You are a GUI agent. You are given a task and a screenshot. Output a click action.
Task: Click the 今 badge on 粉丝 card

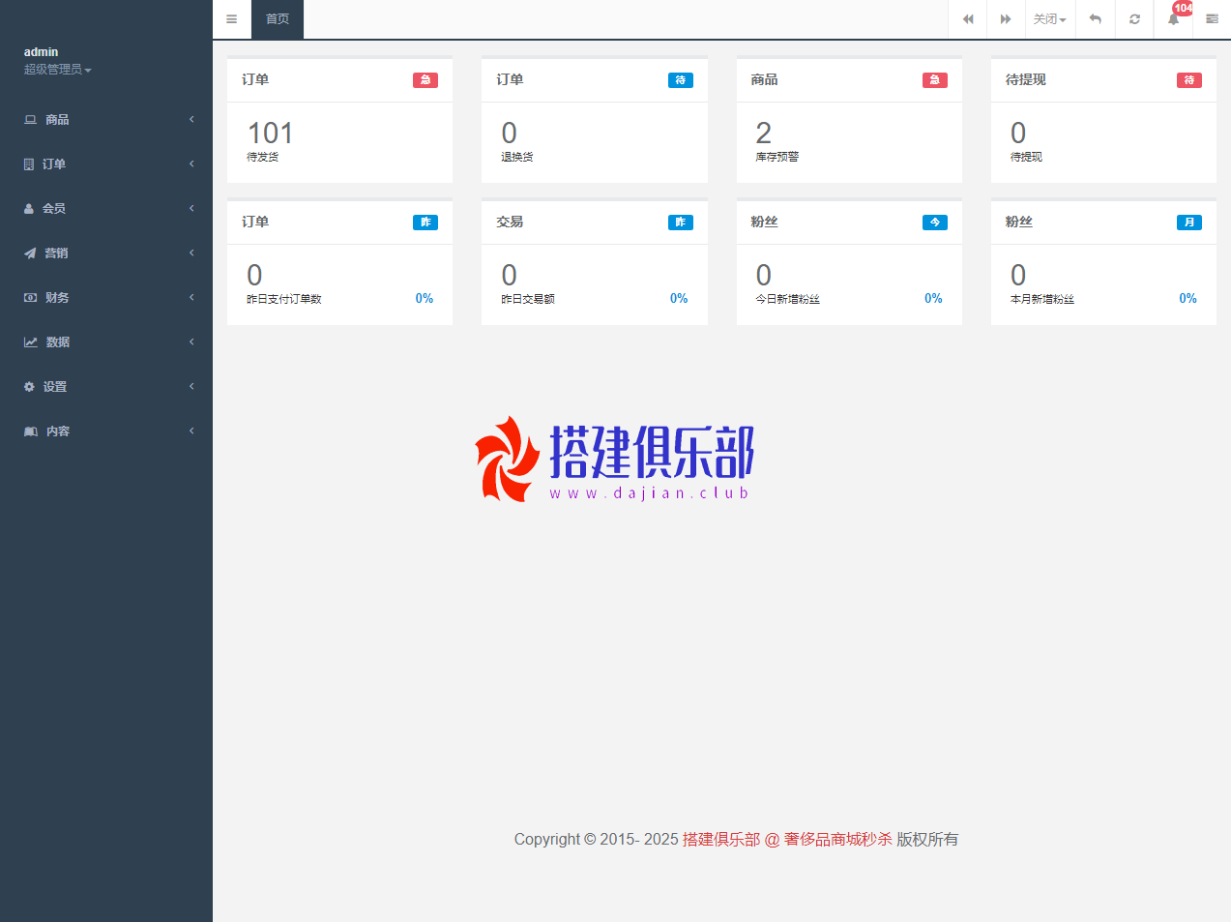point(935,223)
